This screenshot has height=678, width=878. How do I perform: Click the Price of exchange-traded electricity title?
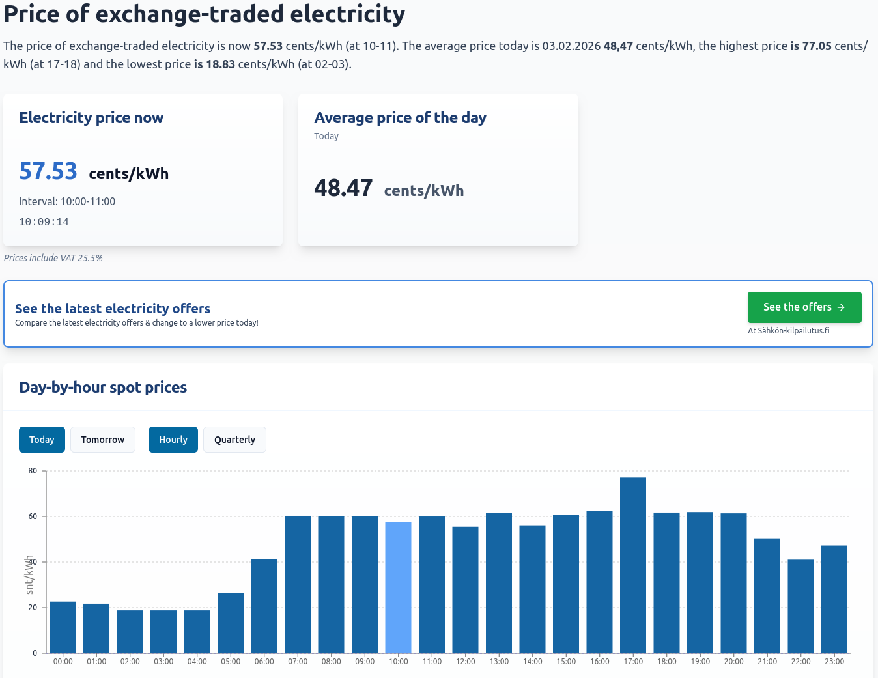click(x=205, y=14)
